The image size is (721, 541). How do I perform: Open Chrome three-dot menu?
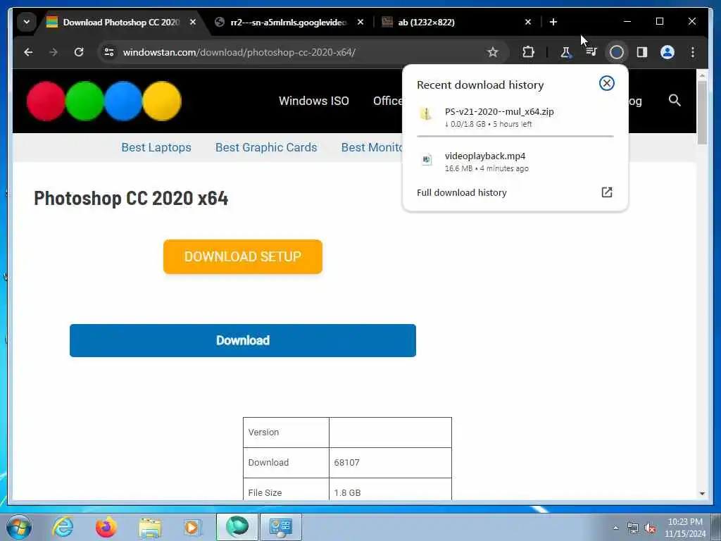click(x=693, y=52)
